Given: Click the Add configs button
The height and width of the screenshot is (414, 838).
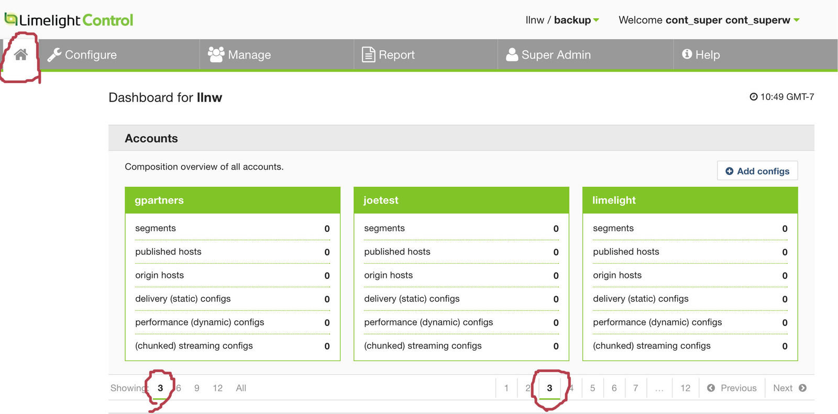Looking at the screenshot, I should pos(757,171).
